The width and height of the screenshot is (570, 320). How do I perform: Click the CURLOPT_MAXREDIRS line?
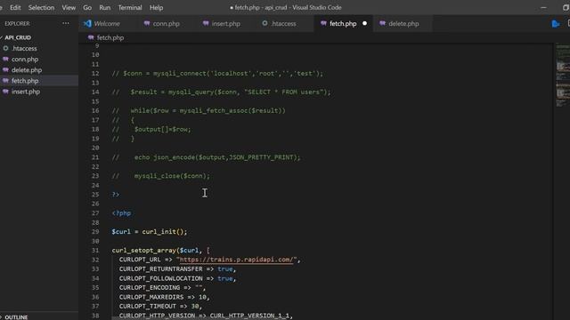[x=164, y=297]
